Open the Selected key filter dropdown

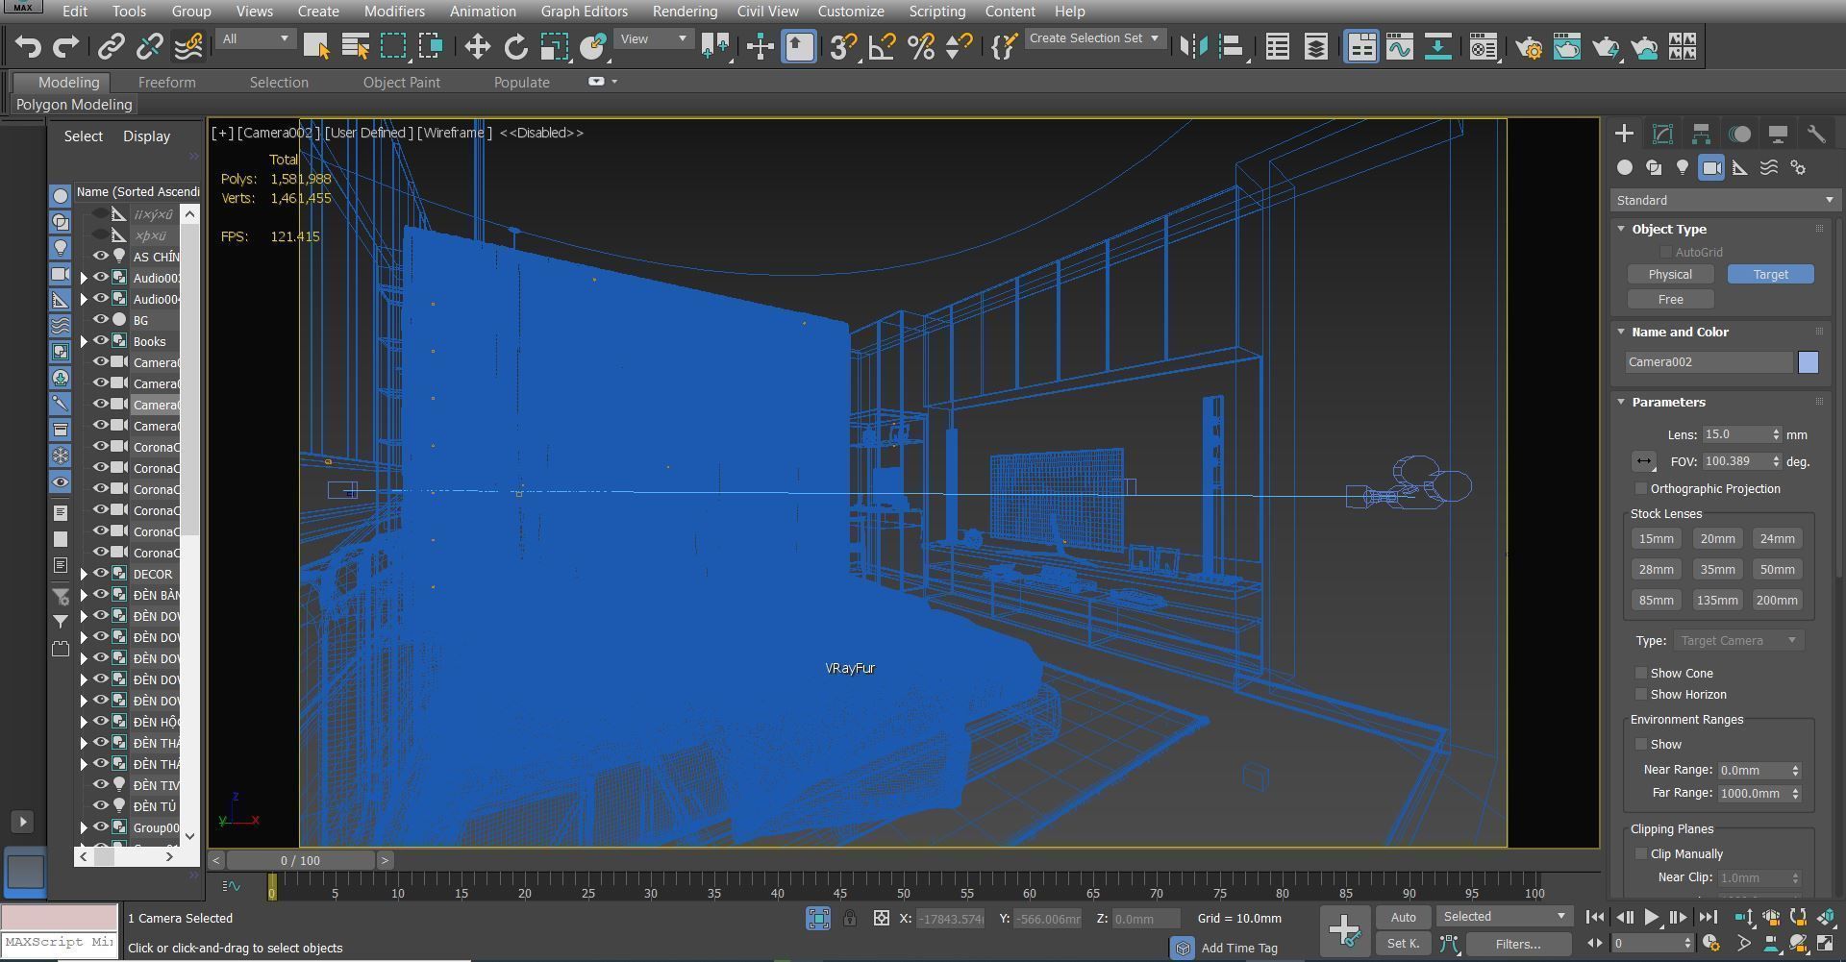1505,917
